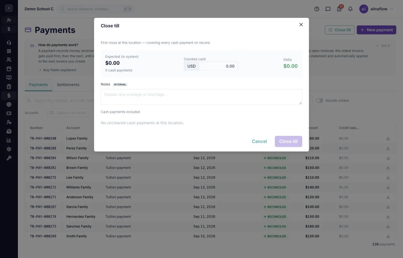Open the alinaflow user account dropdown
Viewport: 403px width, 258px height.
tap(376, 9)
